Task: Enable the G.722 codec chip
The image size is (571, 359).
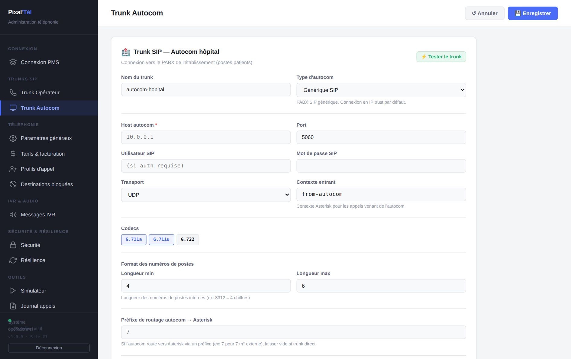Action: click(x=188, y=240)
